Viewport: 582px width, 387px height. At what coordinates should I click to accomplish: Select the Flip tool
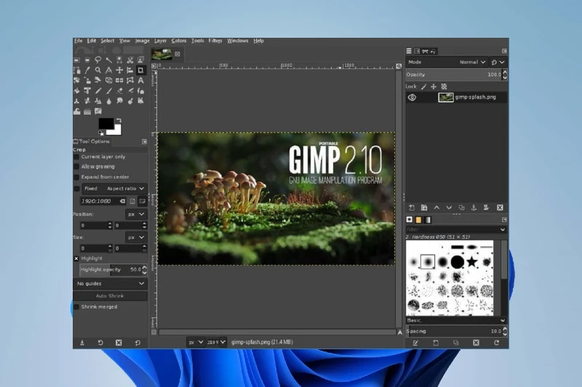point(119,81)
